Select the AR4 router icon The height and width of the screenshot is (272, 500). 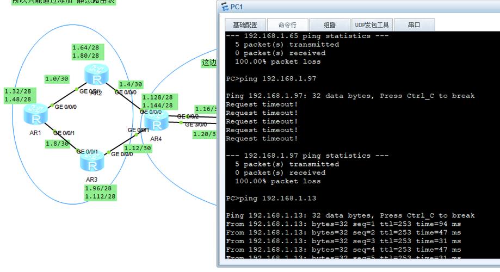tap(156, 123)
